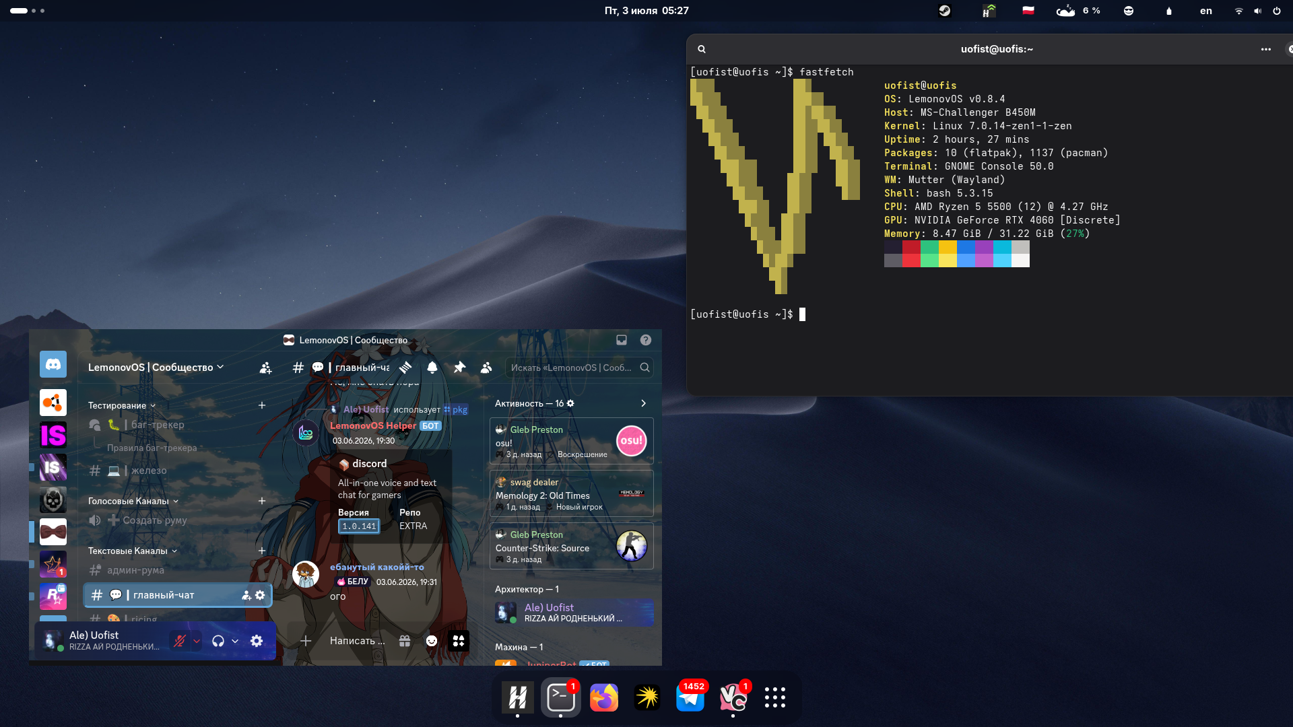Open headphone options chevron next to deafen
Image resolution: width=1293 pixels, height=727 pixels.
(235, 641)
